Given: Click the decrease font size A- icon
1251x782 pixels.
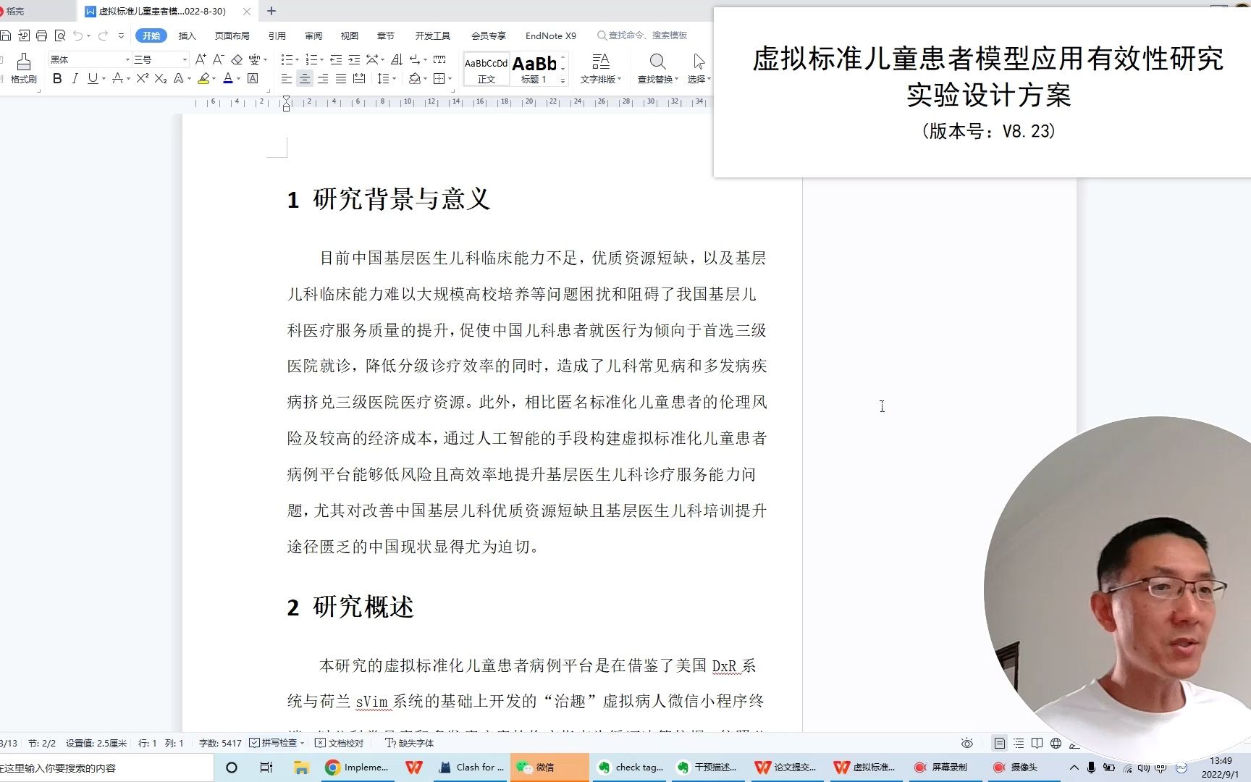Looking at the screenshot, I should click(x=218, y=59).
